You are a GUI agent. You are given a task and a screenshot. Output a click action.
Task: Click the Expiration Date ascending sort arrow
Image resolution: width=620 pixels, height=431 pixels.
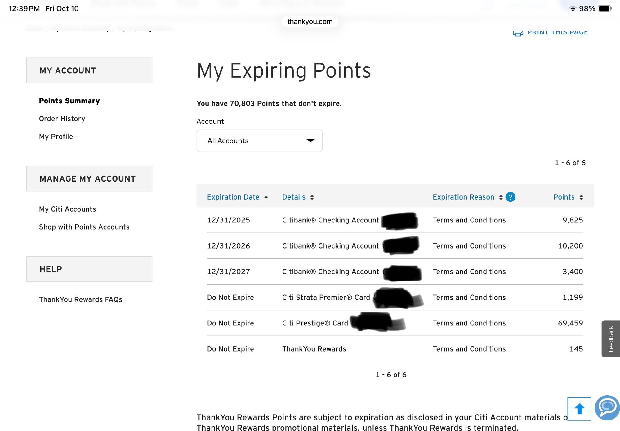(266, 197)
